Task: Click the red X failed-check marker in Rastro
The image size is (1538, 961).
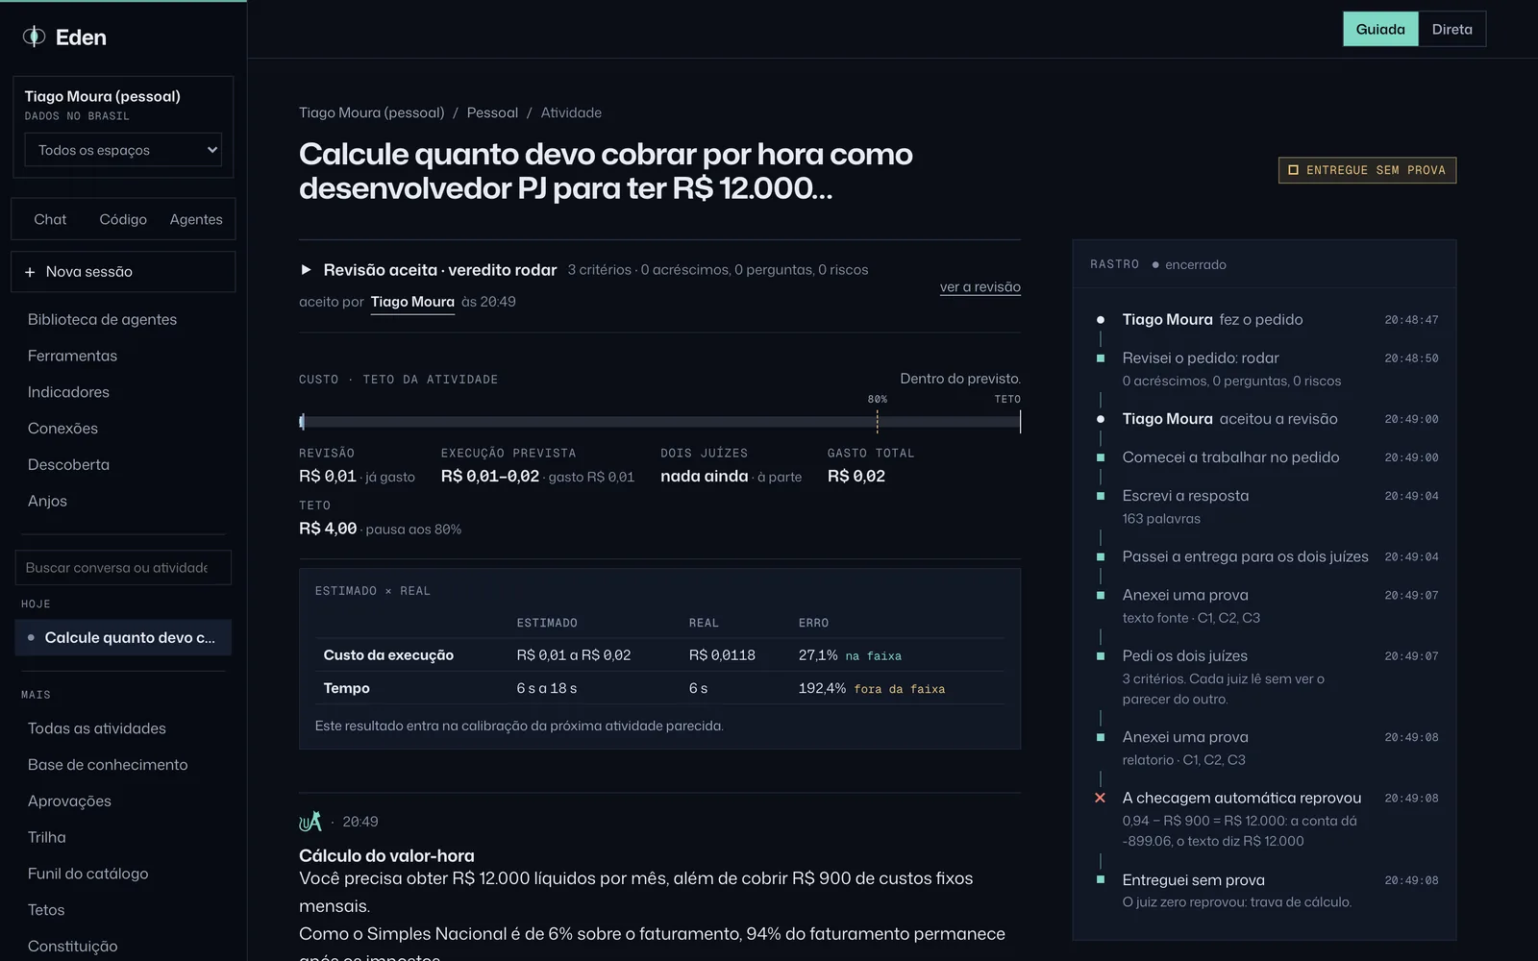Action: click(x=1101, y=798)
